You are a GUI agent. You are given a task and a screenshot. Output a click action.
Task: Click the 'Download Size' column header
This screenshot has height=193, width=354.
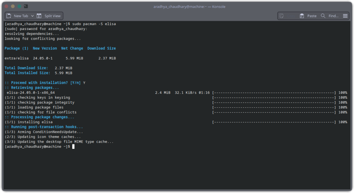tap(102, 48)
